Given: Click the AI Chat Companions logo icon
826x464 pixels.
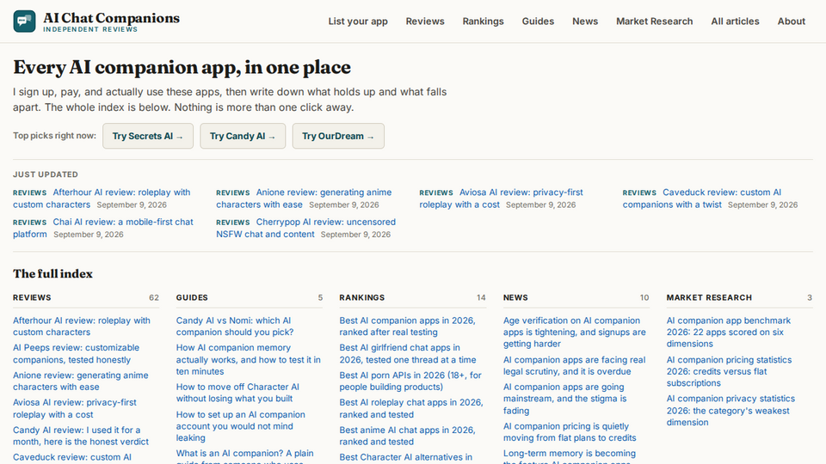Looking at the screenshot, I should (x=24, y=21).
